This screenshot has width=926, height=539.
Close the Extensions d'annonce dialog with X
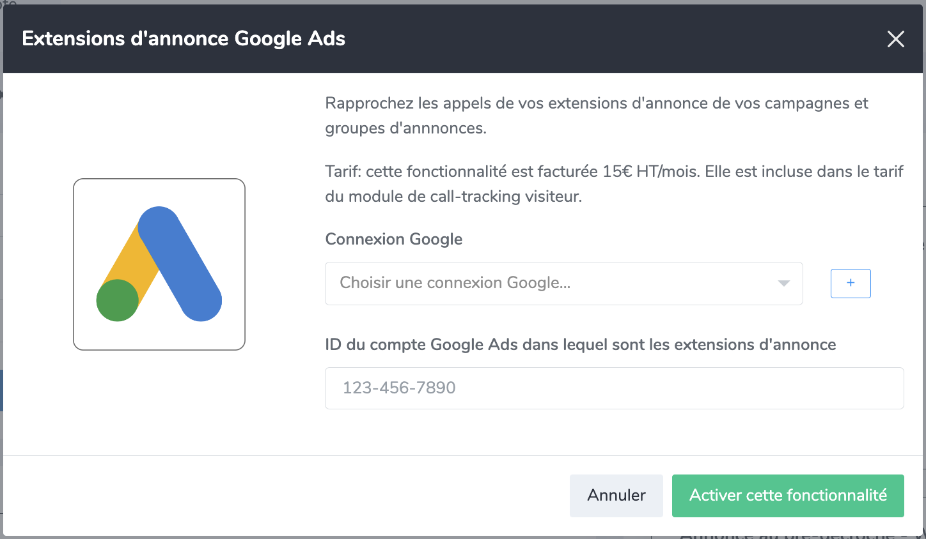[895, 39]
